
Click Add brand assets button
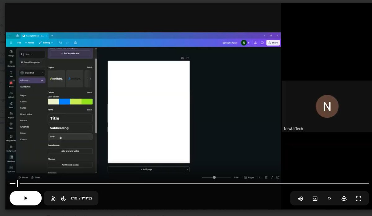coord(70,165)
